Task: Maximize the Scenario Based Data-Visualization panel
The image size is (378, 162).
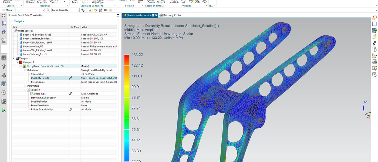Action: tap(118, 15)
